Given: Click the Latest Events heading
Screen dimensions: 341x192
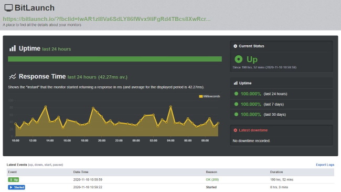Looking at the screenshot, I should pyautogui.click(x=17, y=165).
